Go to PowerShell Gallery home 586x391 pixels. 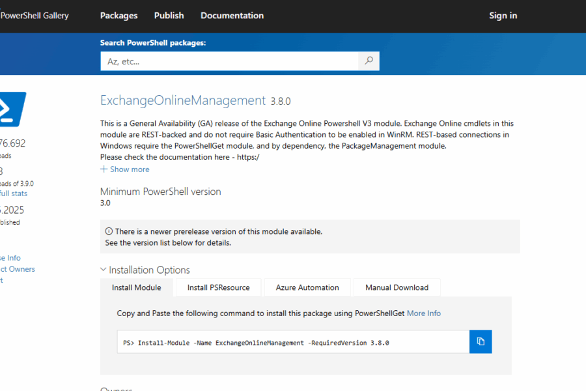pyautogui.click(x=35, y=16)
